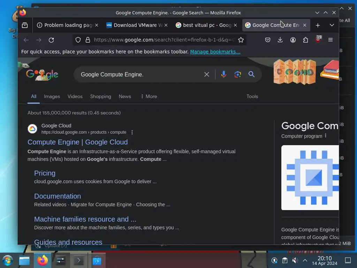
Task: Open uBlock extension with 19 badge
Action: 318,39
